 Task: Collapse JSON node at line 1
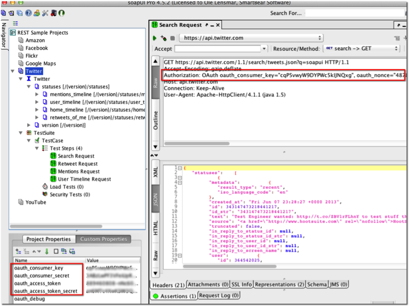pyautogui.click(x=180, y=168)
